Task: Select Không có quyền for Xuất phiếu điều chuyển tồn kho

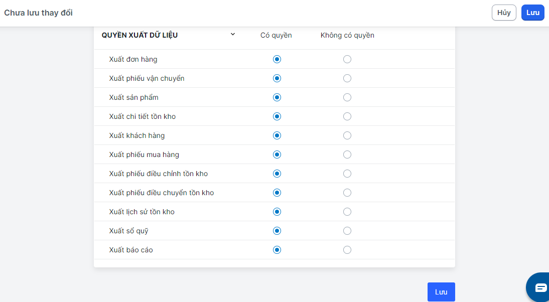Action: (347, 193)
